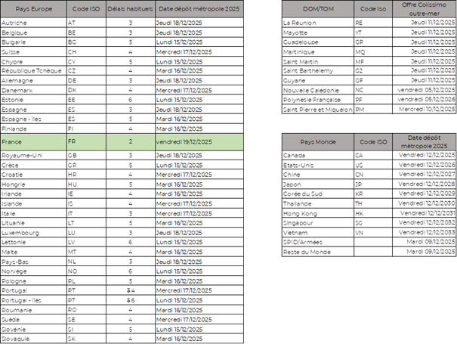Image resolution: width=457 pixels, height=344 pixels.
Task: Select the 'vendredi 19/12/2025' date cell
Action: point(199,142)
